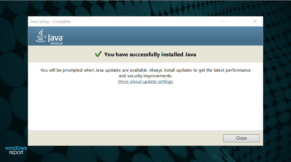The image size is (291, 162).
Task: Click the green success checkmark icon
Action: pos(98,54)
